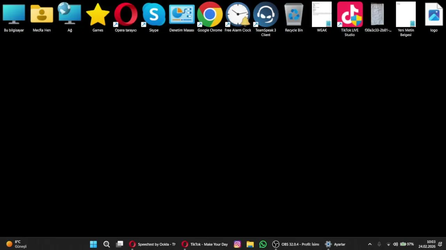Open File Explorer from the taskbar
The height and width of the screenshot is (250, 446).
250,244
